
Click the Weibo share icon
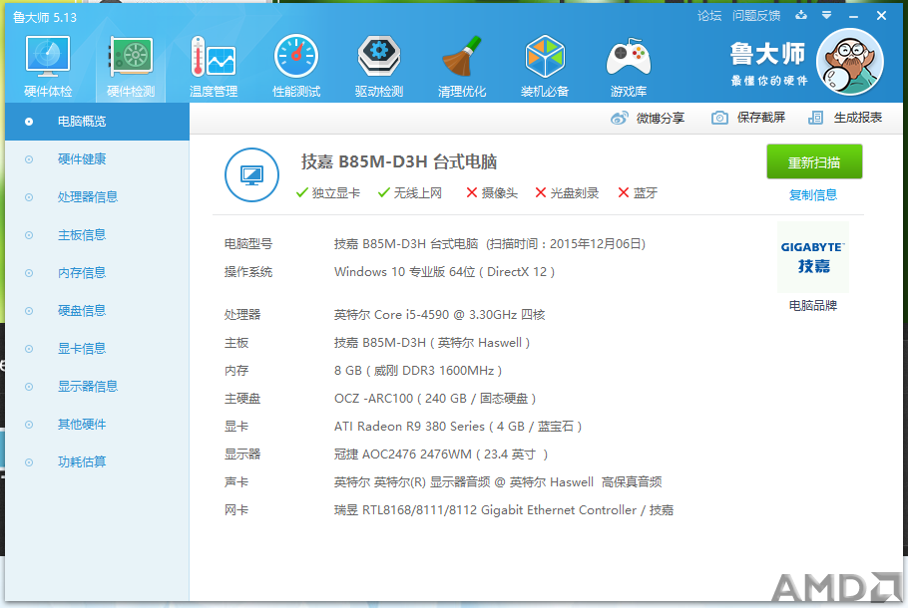pyautogui.click(x=619, y=118)
